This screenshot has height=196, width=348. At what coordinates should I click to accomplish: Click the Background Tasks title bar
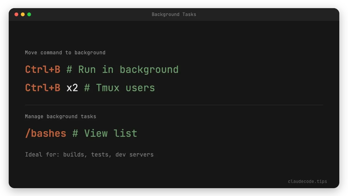[174, 14]
